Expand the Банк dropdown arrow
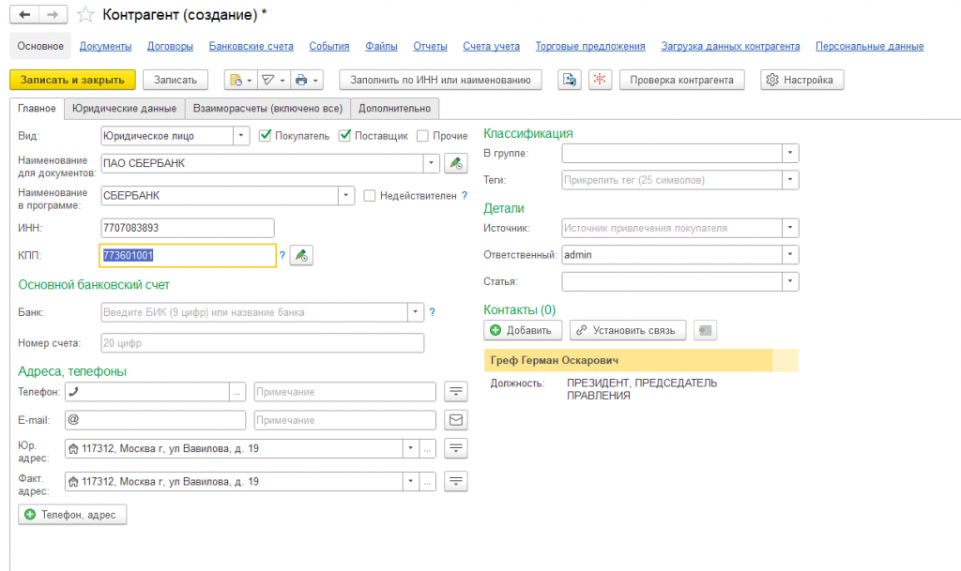This screenshot has width=961, height=571. click(x=416, y=312)
